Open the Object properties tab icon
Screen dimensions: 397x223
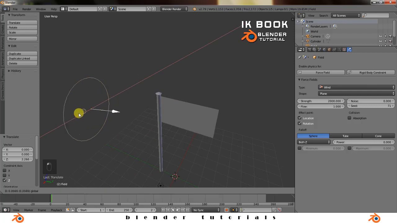point(329,50)
